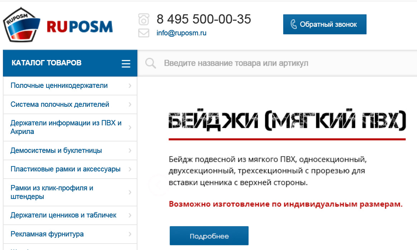
Task: Open the info@ruposm.ru email link
Action: pos(181,33)
